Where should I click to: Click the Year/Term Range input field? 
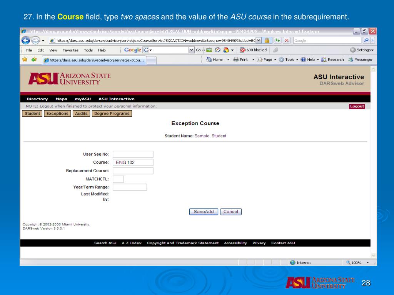(x=130, y=187)
